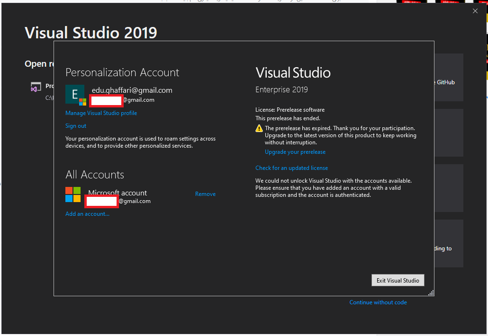Click the yellow warning triangle icon

click(259, 128)
